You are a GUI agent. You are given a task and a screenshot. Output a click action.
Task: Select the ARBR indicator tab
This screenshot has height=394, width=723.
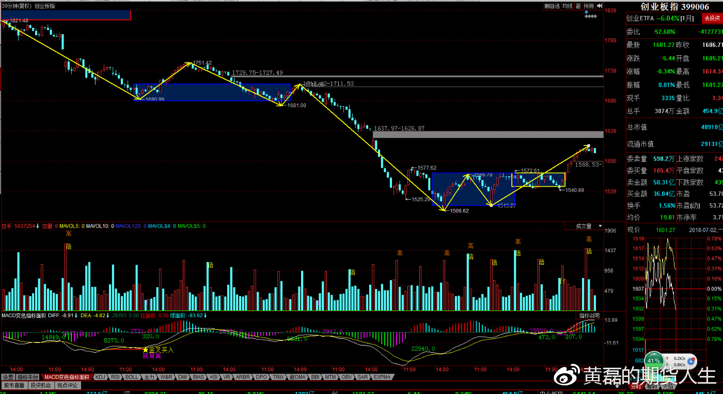coord(243,377)
